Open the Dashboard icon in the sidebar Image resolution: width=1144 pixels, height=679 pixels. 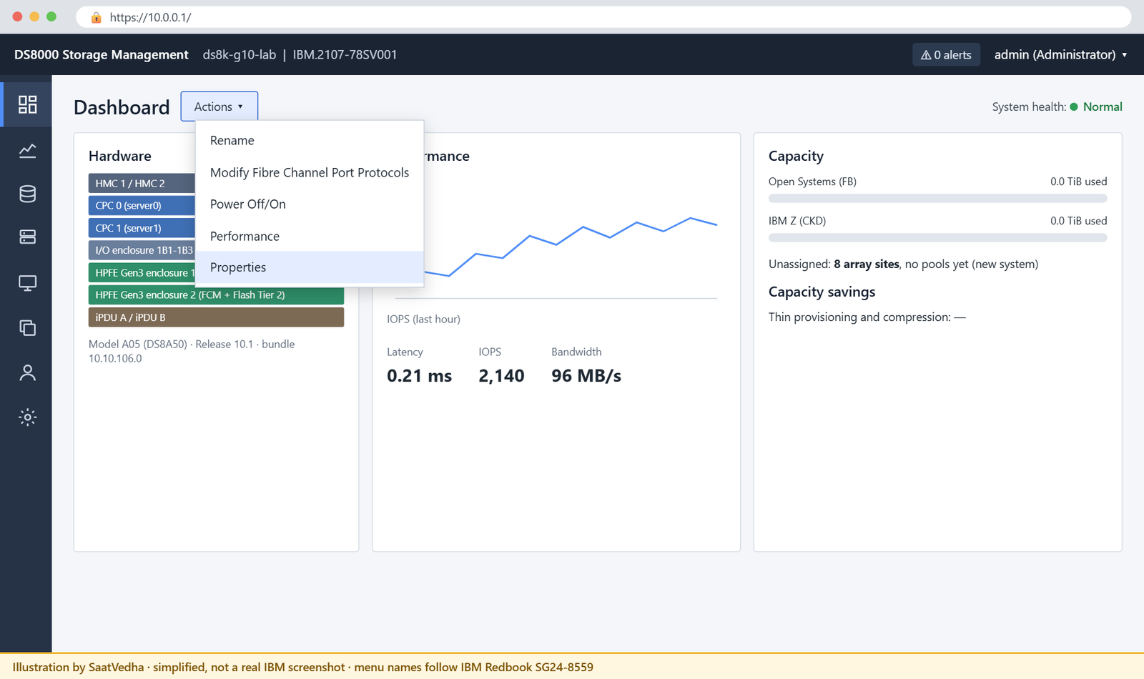(27, 105)
